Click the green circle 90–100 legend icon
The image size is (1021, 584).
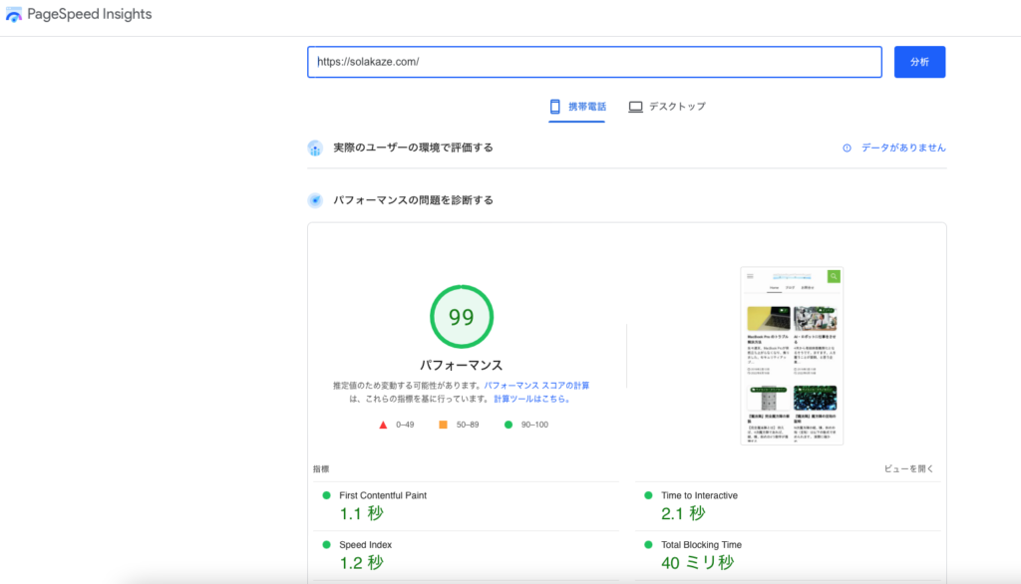coord(508,425)
